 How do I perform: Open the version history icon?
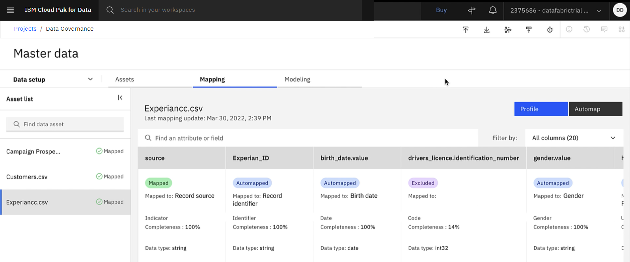587,30
